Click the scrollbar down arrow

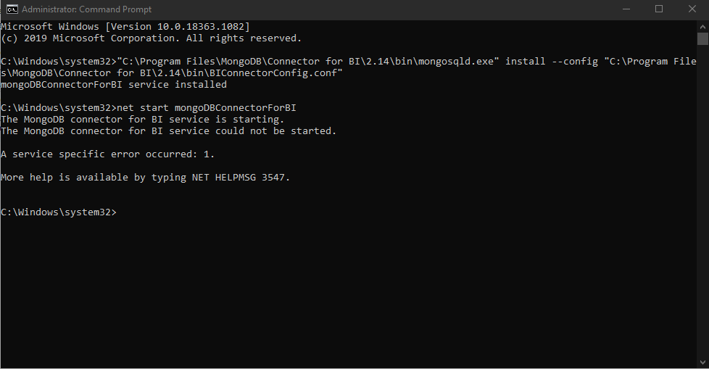(x=702, y=362)
